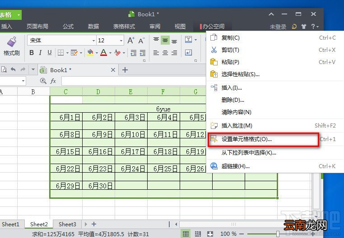Click the zoom slider handle
The image size is (344, 238).
[x=278, y=234]
